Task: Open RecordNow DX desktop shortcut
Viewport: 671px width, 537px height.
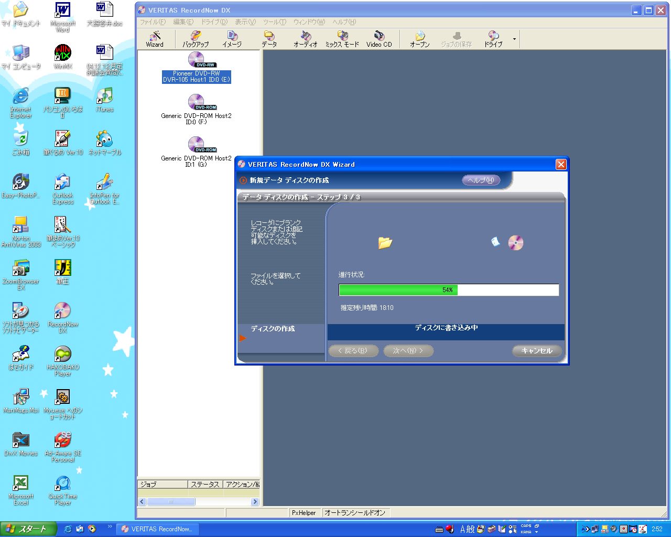Action: click(x=62, y=317)
